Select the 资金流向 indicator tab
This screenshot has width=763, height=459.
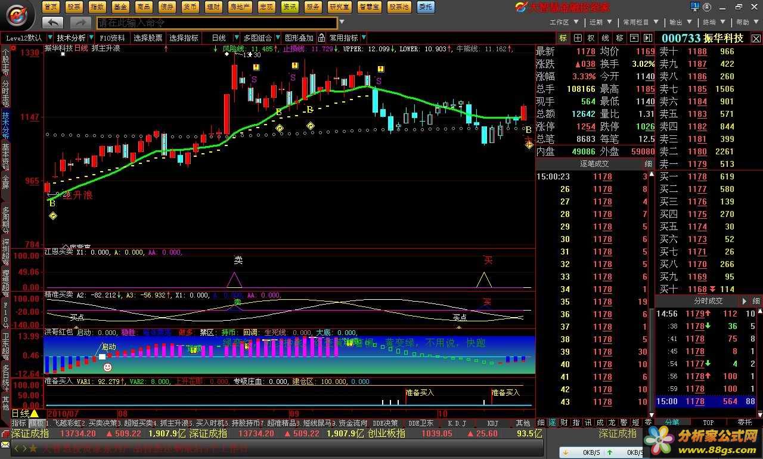tap(352, 423)
